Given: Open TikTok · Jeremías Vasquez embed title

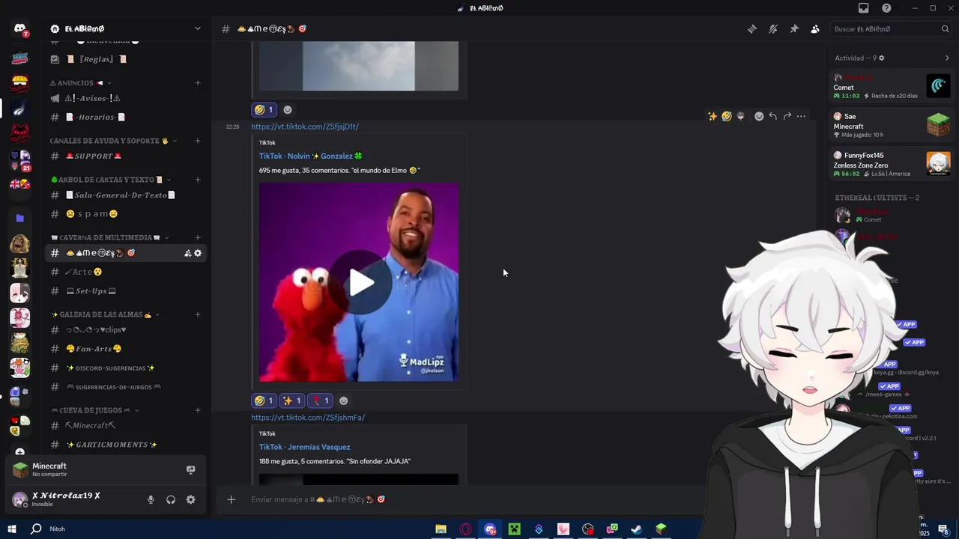Looking at the screenshot, I should [305, 447].
